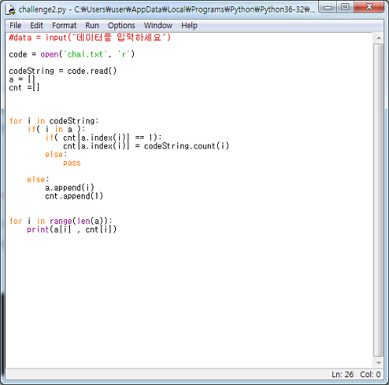Click the 'if( i in a ):' line
This screenshot has width=389, height=385.
click(x=56, y=129)
